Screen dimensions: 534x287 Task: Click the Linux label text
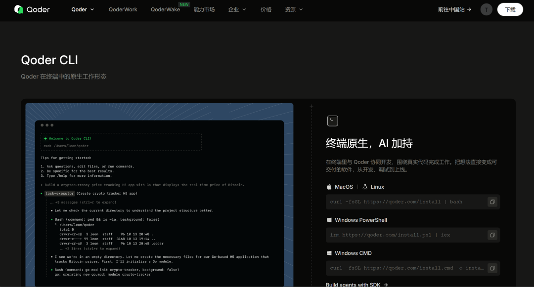tap(377, 187)
